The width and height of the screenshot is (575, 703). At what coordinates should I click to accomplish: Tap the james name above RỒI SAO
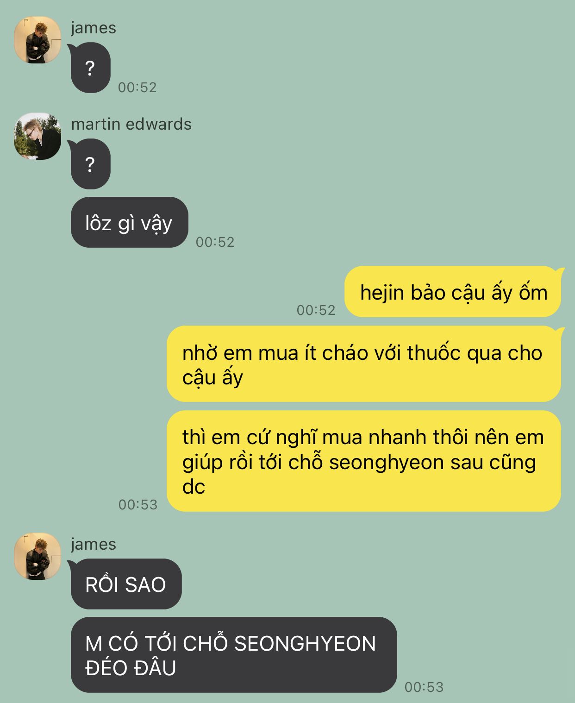(93, 544)
